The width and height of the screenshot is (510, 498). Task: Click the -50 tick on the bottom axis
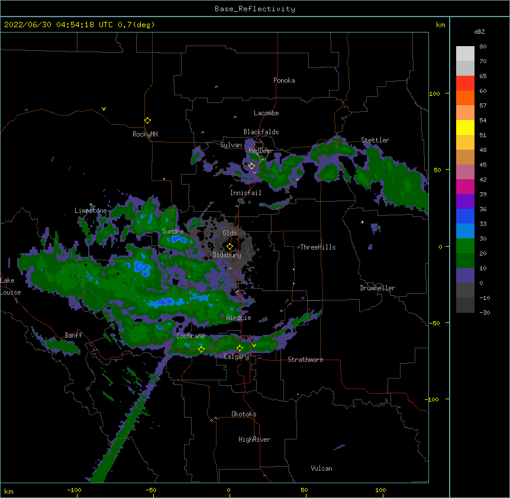[151, 490]
